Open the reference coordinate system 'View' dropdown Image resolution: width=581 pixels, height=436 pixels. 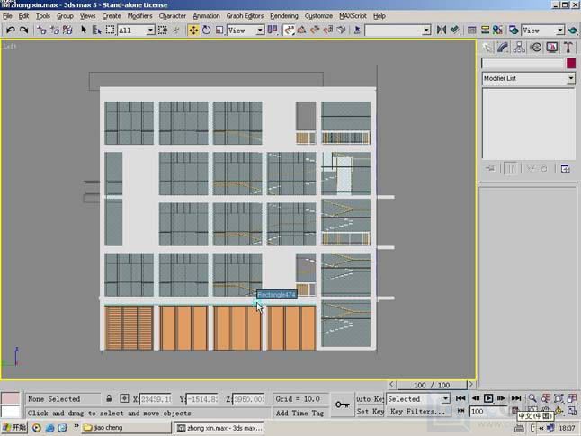[261, 30]
